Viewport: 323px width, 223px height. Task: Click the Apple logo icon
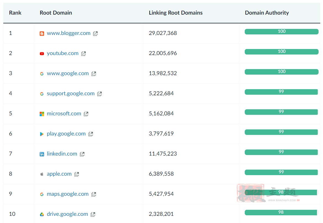[x=42, y=174]
